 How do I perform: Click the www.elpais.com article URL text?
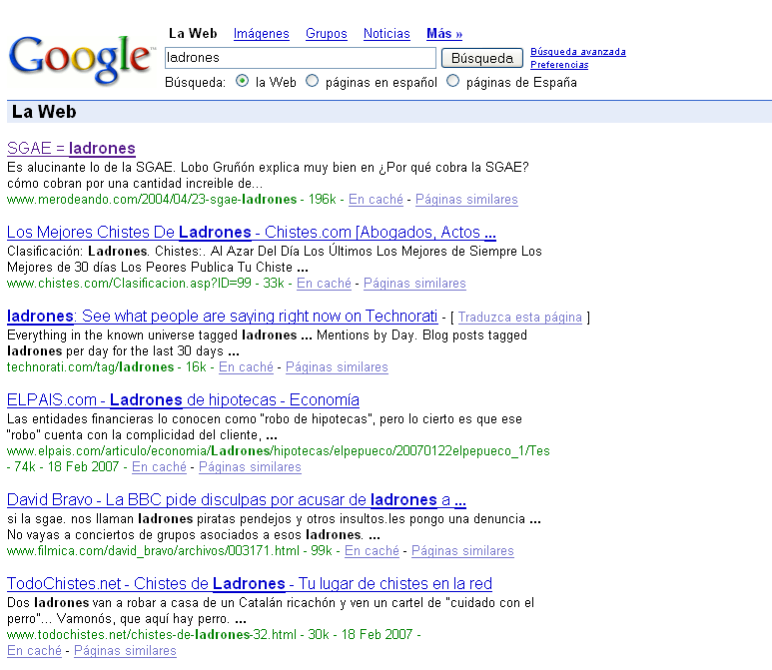pos(279,451)
